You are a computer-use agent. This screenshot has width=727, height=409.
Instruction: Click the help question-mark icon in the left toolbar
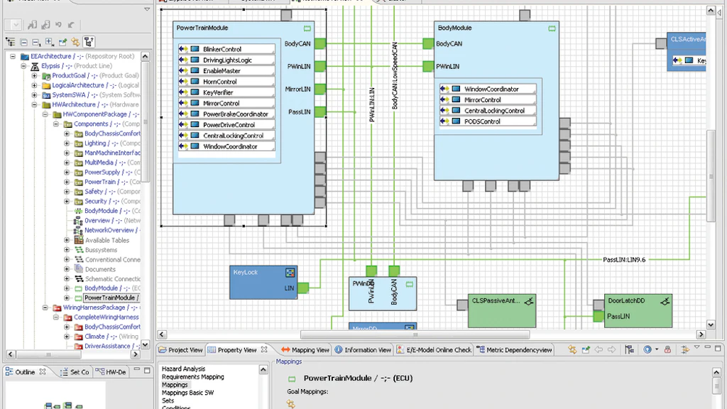[x=89, y=40]
